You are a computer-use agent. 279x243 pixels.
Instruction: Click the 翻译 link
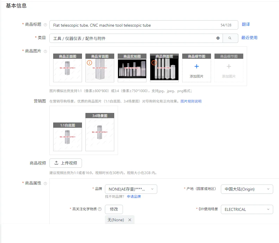point(246,24)
